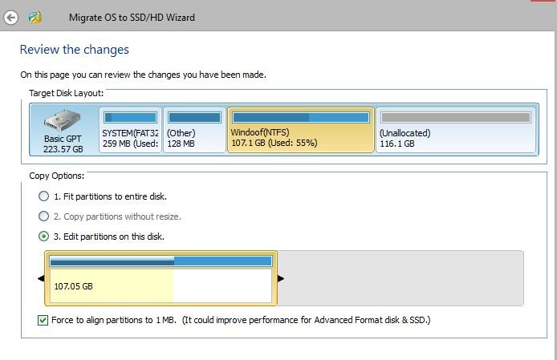Click the Basic GPT hard disk icon
The image size is (557, 360).
click(62, 120)
